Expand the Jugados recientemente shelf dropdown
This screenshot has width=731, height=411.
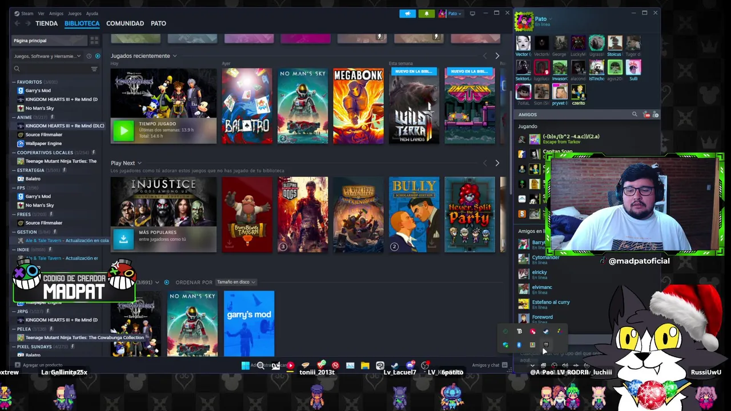pos(174,56)
